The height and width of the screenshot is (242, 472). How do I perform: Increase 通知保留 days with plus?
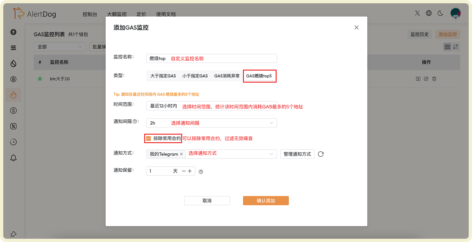tap(190, 171)
